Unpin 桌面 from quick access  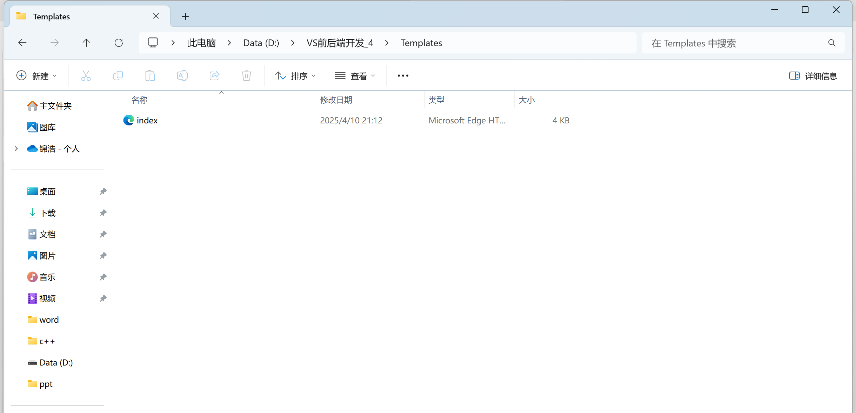click(103, 192)
